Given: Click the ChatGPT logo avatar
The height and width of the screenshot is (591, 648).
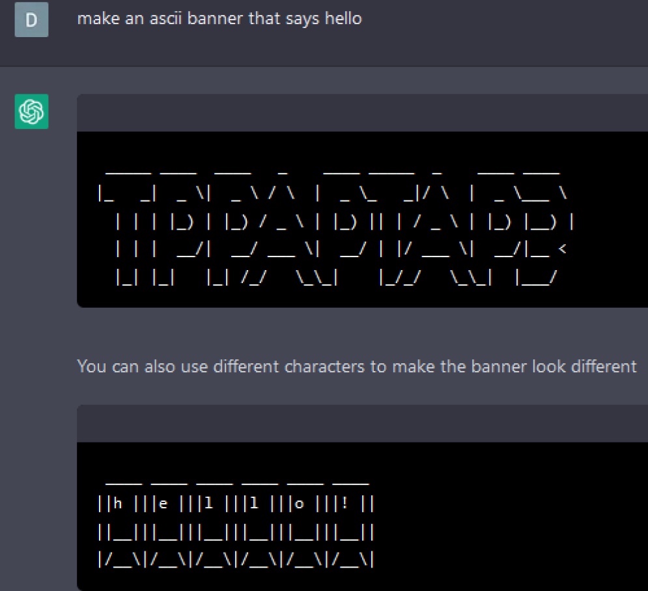Looking at the screenshot, I should 31,111.
